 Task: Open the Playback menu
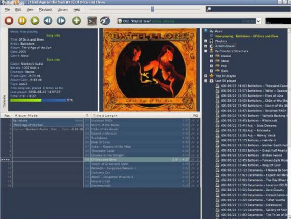tap(46, 10)
